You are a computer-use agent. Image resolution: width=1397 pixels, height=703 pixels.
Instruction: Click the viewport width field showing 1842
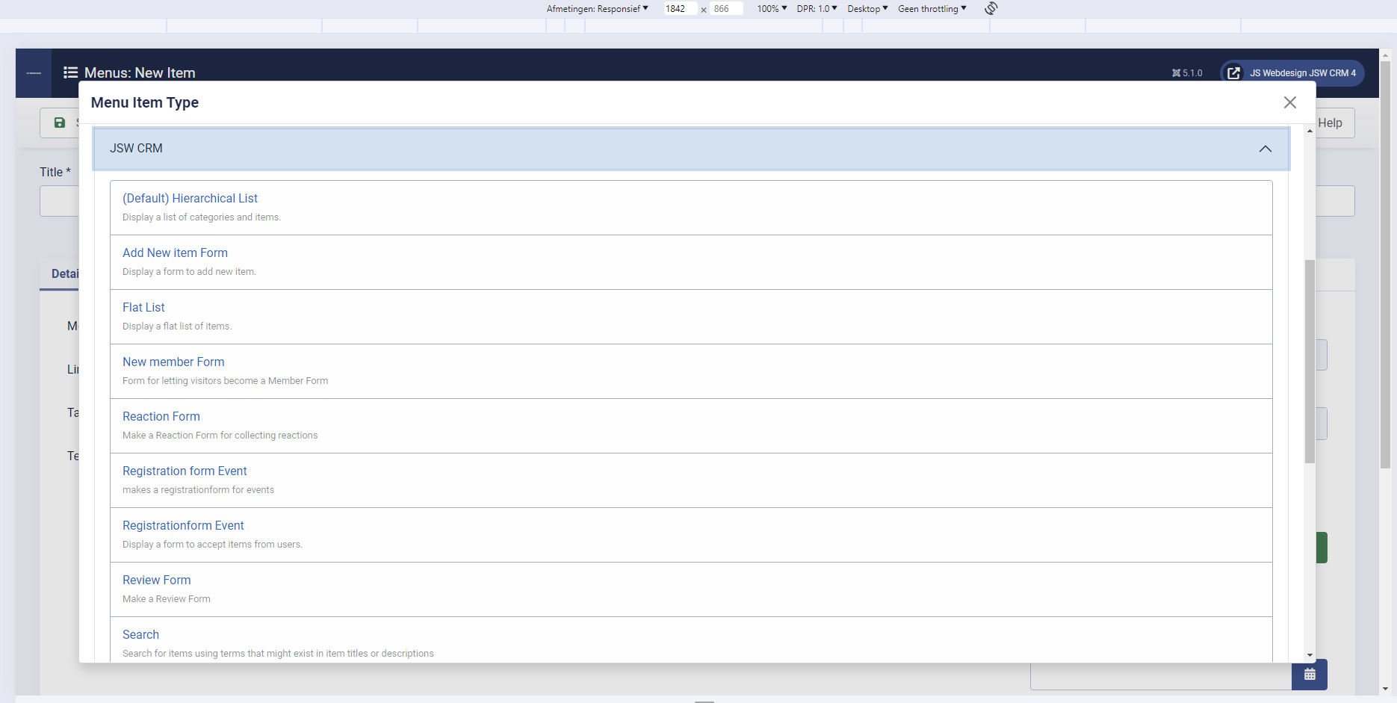point(678,9)
